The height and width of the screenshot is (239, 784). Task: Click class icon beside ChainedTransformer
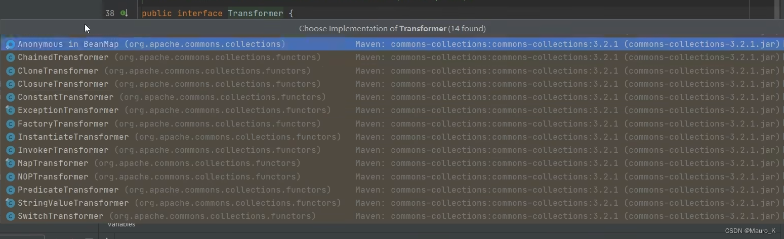[10, 57]
